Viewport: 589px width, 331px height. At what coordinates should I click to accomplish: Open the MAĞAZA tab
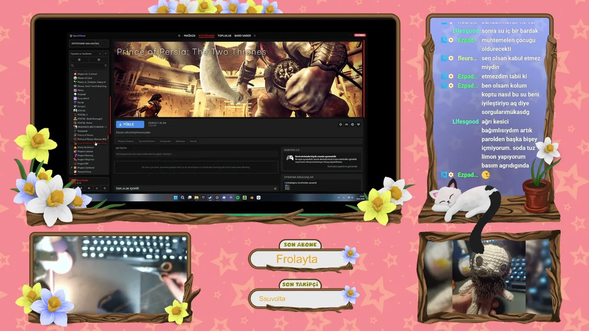pos(190,35)
